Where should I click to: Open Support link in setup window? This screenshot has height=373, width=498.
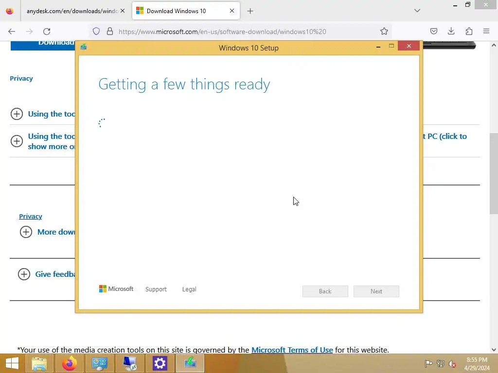(x=156, y=289)
